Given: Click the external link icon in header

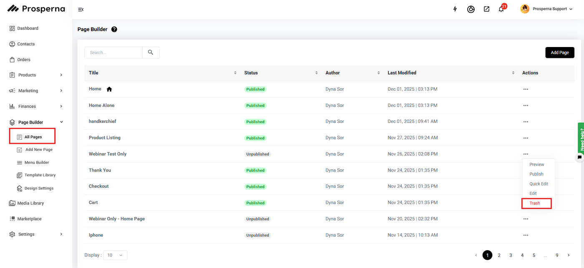Looking at the screenshot, I should (x=486, y=9).
